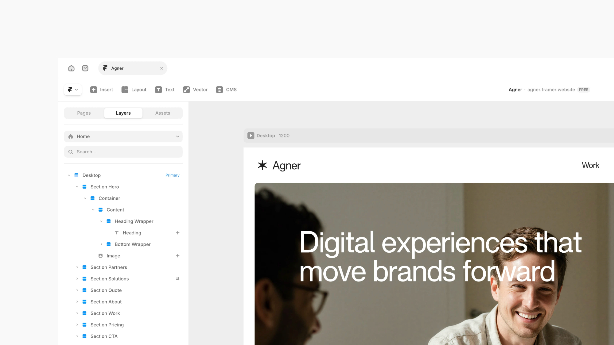Go to the home dashboard icon

(x=71, y=68)
